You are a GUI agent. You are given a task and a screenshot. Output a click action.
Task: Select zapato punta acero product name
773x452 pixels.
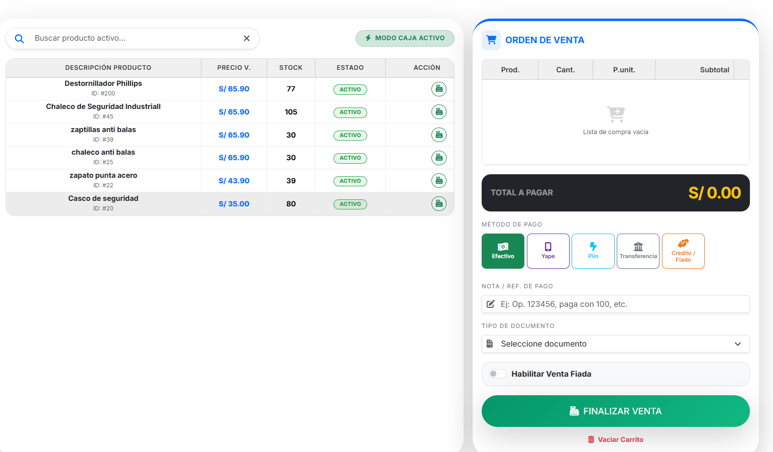tap(103, 175)
